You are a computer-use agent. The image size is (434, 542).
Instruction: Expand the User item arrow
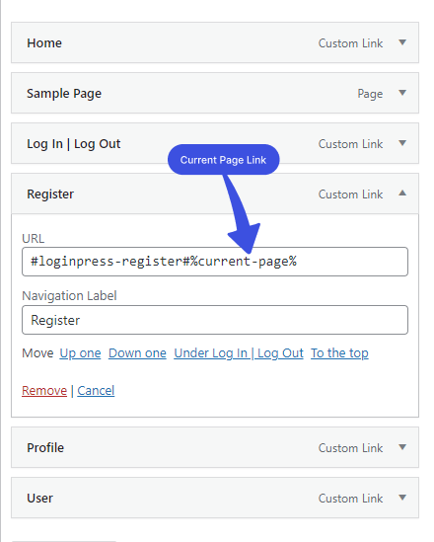402,498
